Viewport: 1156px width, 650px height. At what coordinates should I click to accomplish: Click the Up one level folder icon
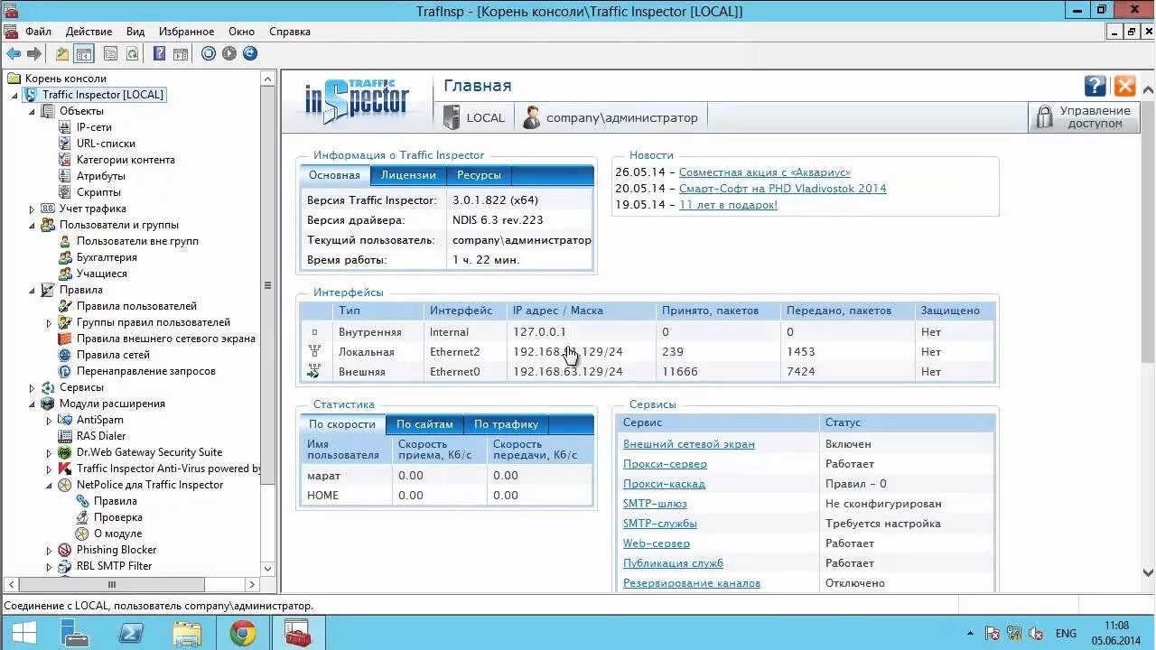pyautogui.click(x=61, y=54)
